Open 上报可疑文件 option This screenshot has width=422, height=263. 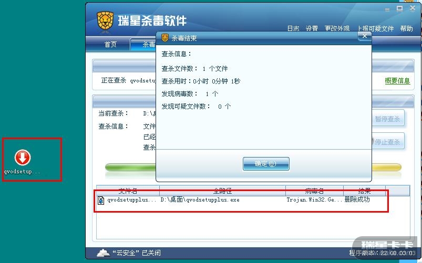375,28
